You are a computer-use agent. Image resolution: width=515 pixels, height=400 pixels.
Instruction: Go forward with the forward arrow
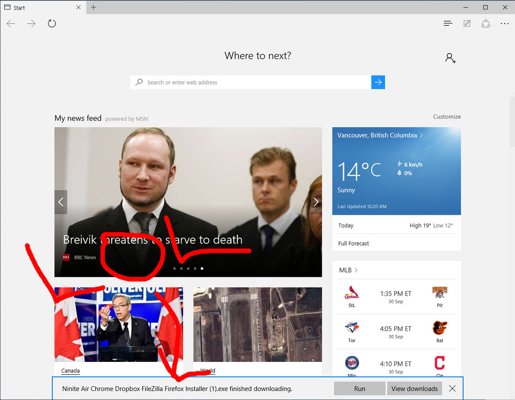tap(31, 24)
